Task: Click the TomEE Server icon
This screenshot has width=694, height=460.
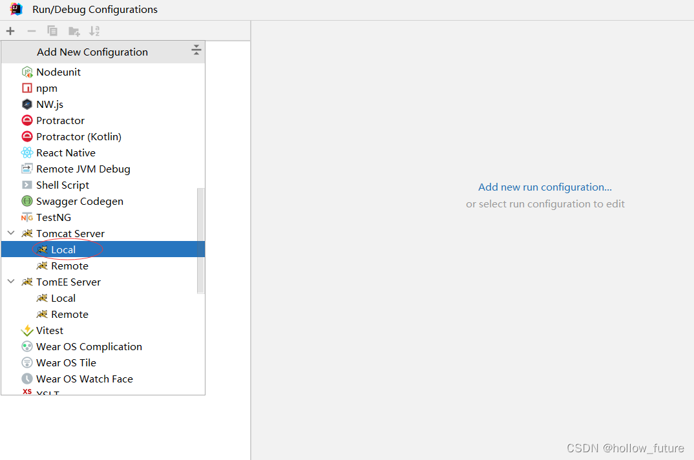Action: coord(27,282)
